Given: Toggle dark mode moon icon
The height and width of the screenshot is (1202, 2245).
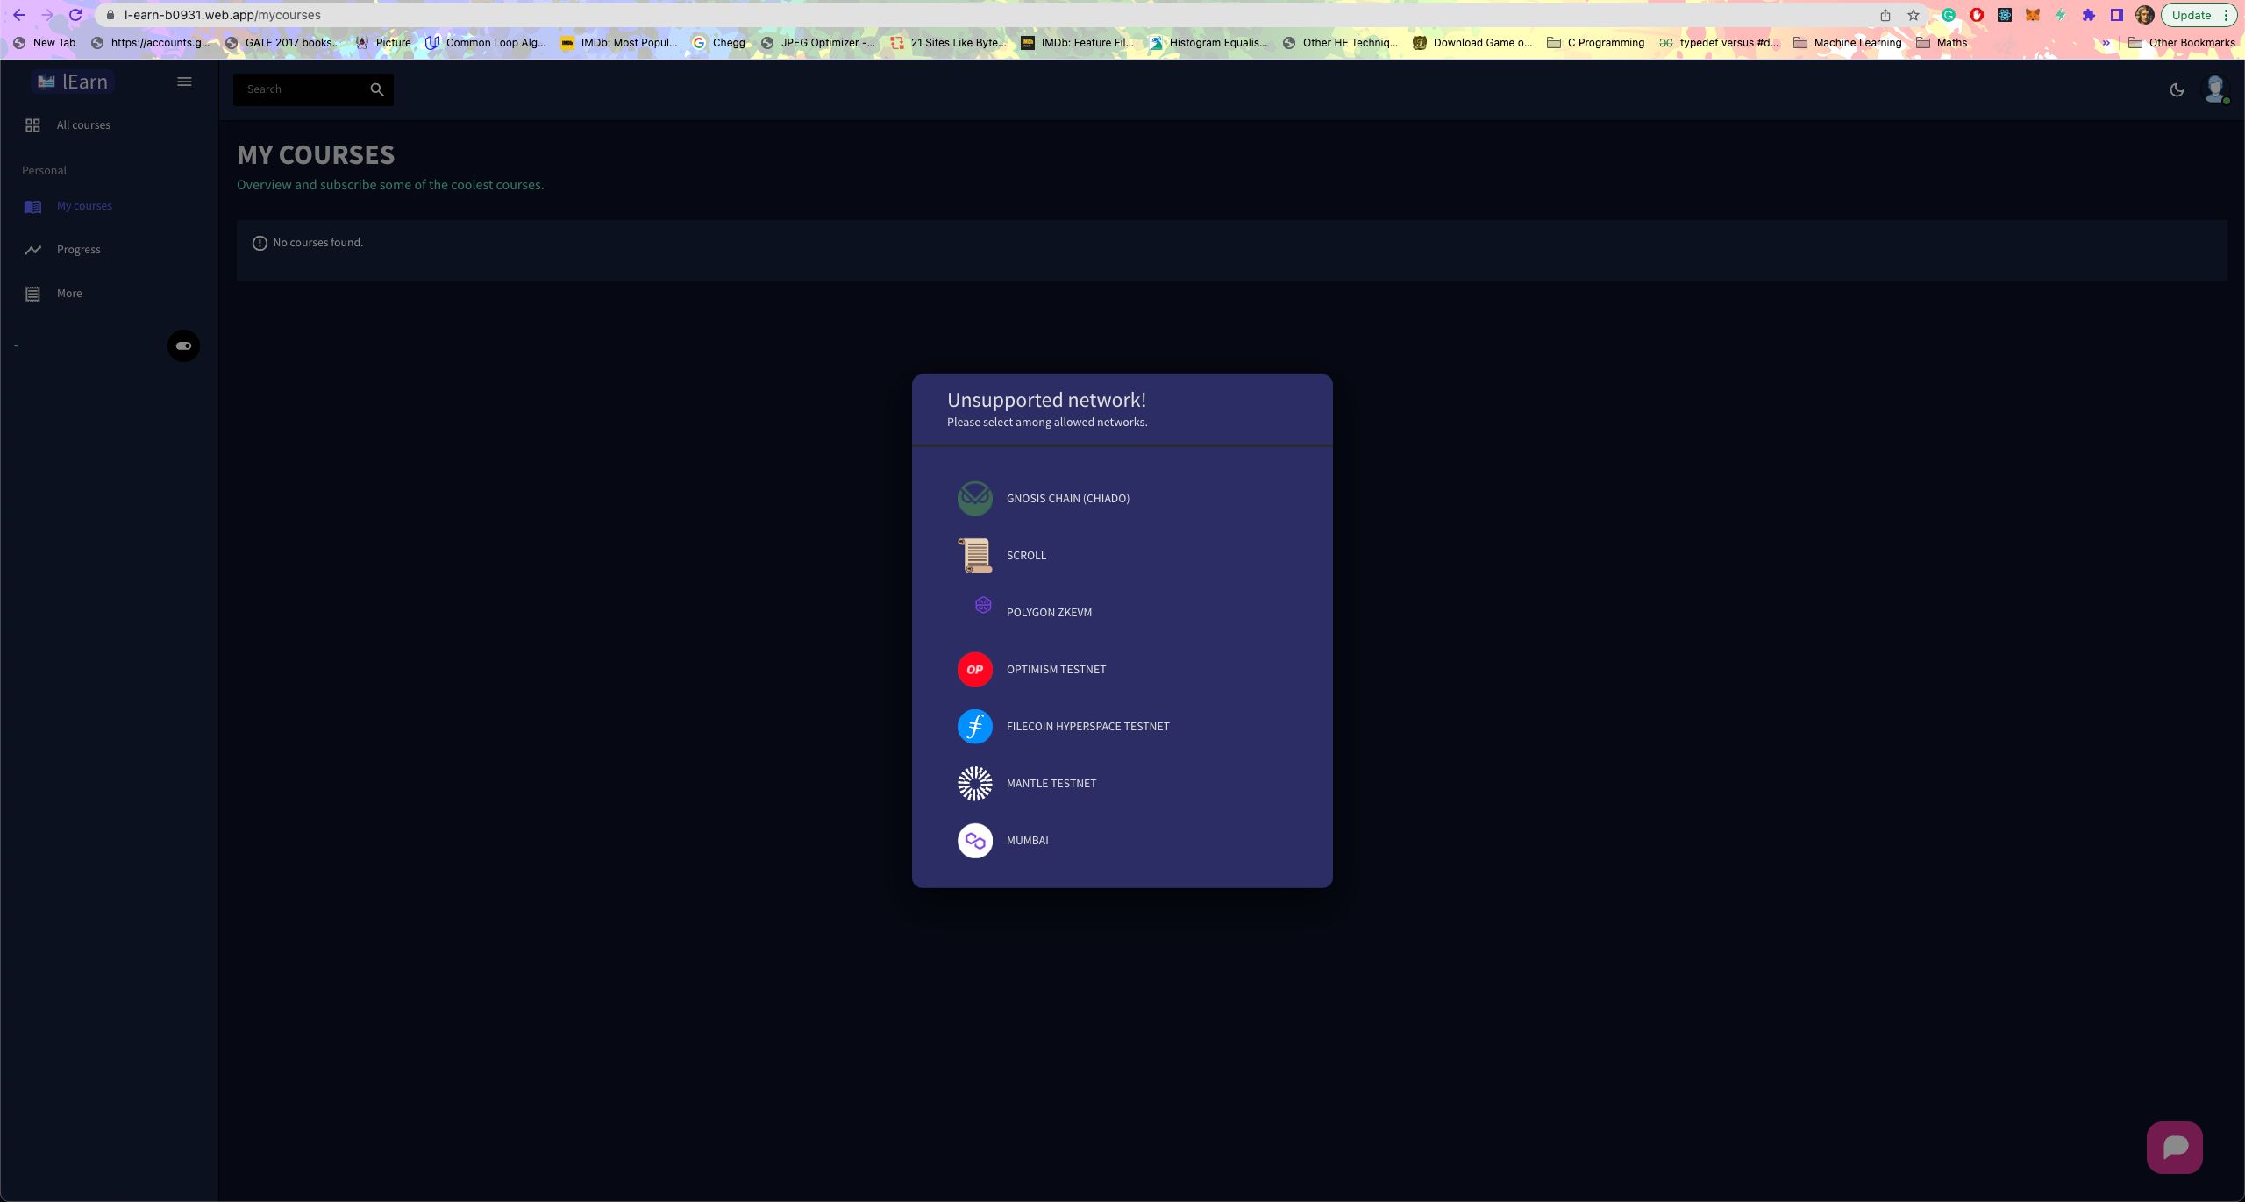Looking at the screenshot, I should coord(2177,89).
